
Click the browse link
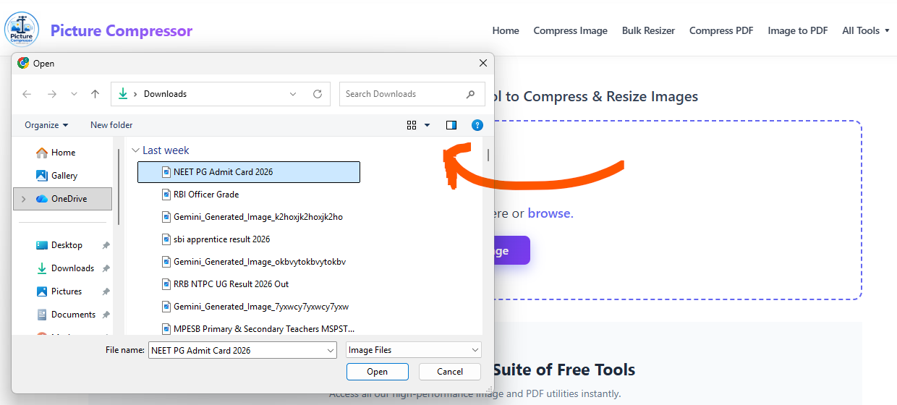(550, 213)
